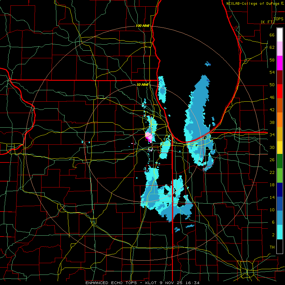This screenshot has width=285, height=285.
Task: Click the legend value "14"
Action: point(272,197)
